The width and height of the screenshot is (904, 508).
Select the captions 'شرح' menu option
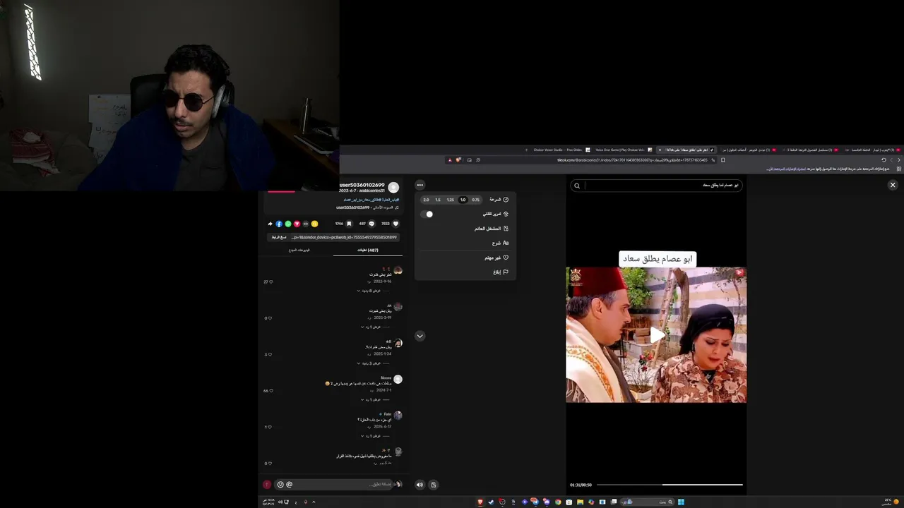pos(500,243)
